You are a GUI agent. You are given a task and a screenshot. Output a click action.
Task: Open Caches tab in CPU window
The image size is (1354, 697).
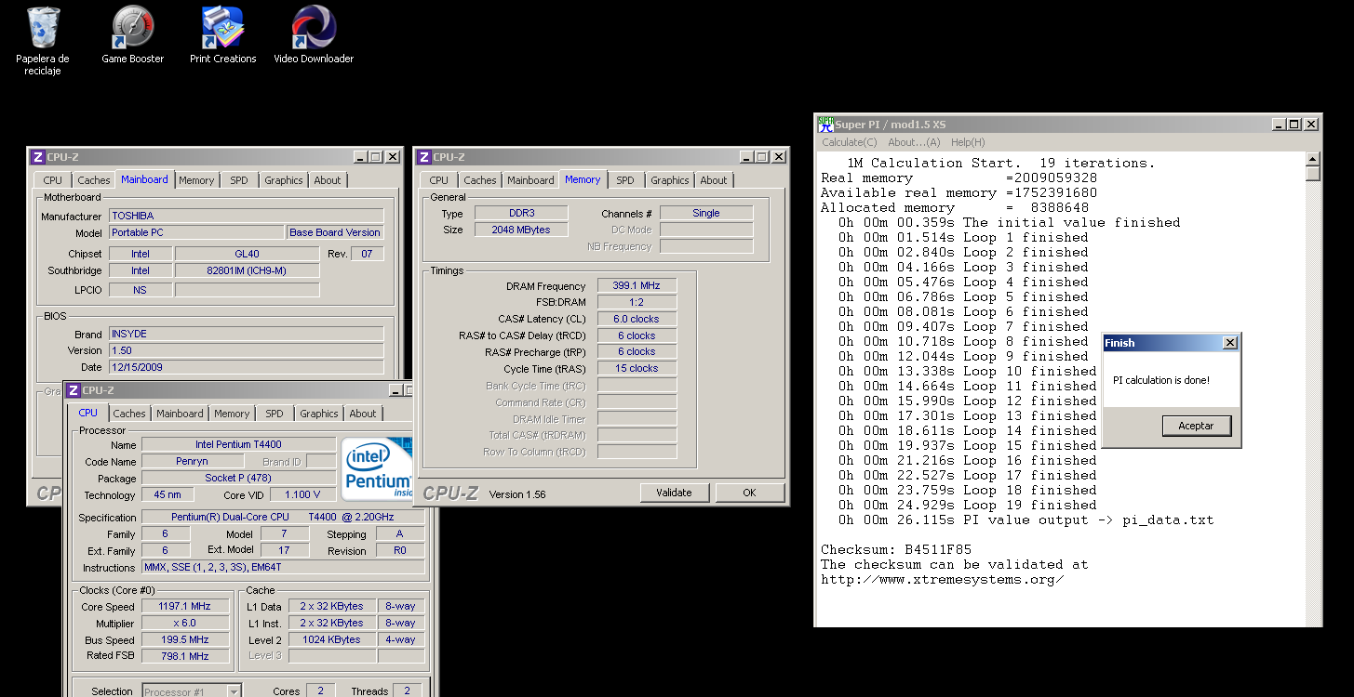tap(129, 414)
